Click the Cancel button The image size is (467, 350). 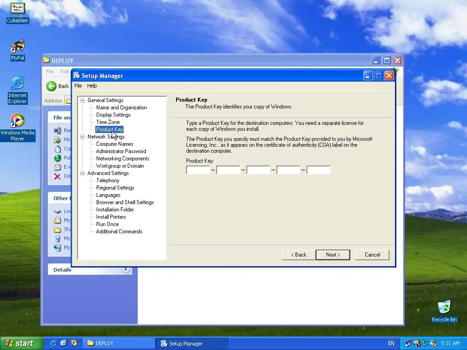pos(372,255)
